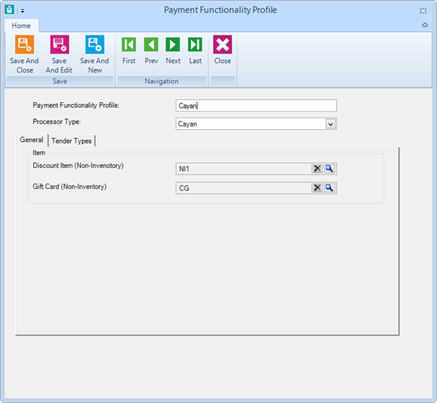Click the application icon in the title bar
Viewport: 437px width, 403px height.
(9, 9)
